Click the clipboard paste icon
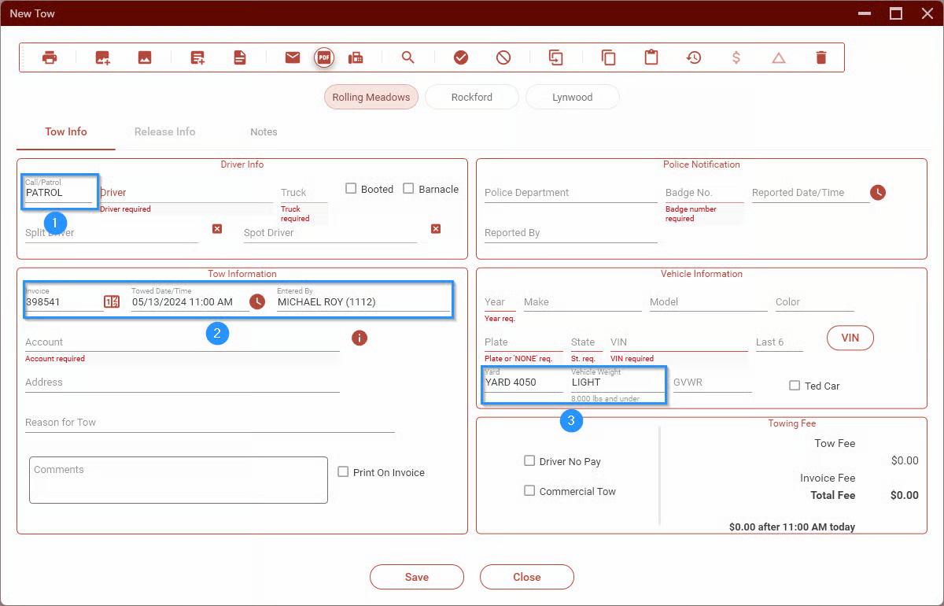The width and height of the screenshot is (944, 606). pos(651,57)
